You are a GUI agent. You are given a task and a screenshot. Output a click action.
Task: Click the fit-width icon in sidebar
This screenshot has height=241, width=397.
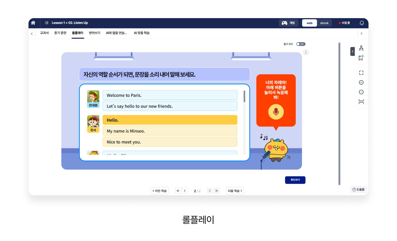tap(361, 102)
